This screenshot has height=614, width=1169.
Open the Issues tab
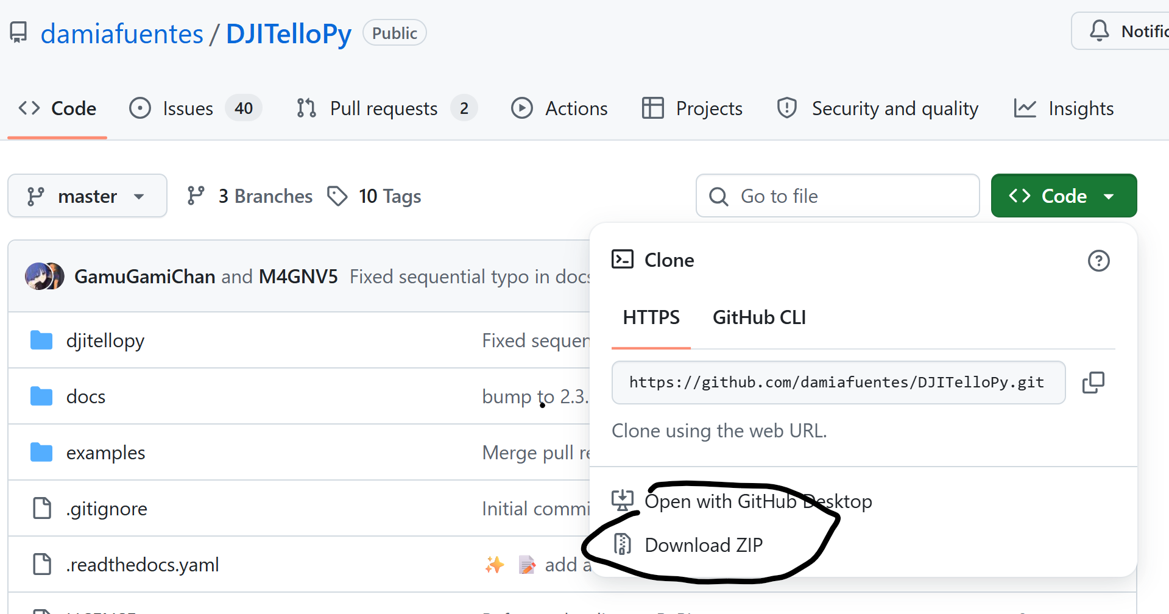[195, 108]
